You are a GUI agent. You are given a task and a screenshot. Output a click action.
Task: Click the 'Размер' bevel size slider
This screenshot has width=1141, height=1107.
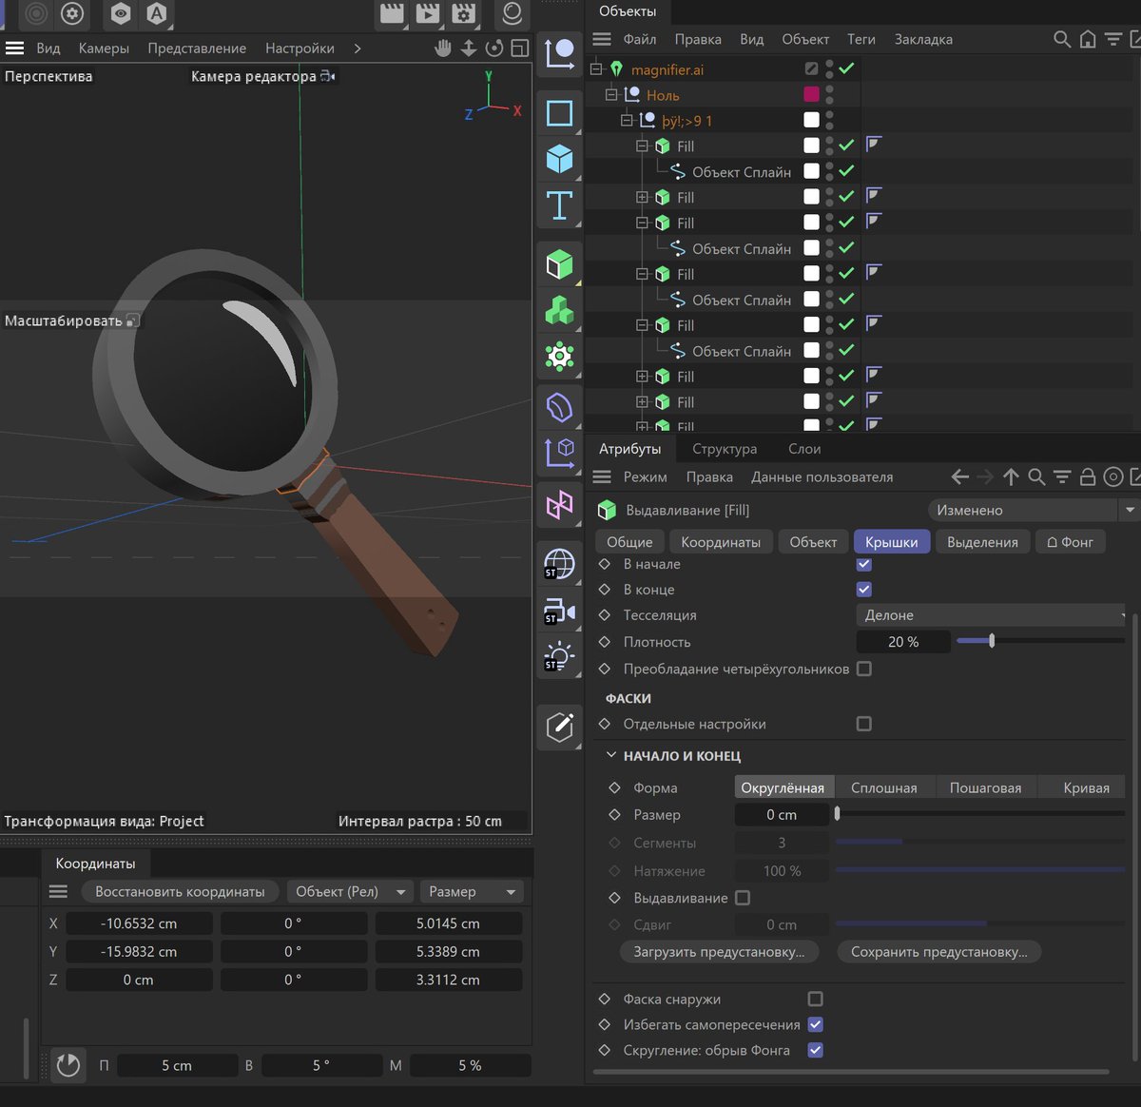tap(979, 814)
